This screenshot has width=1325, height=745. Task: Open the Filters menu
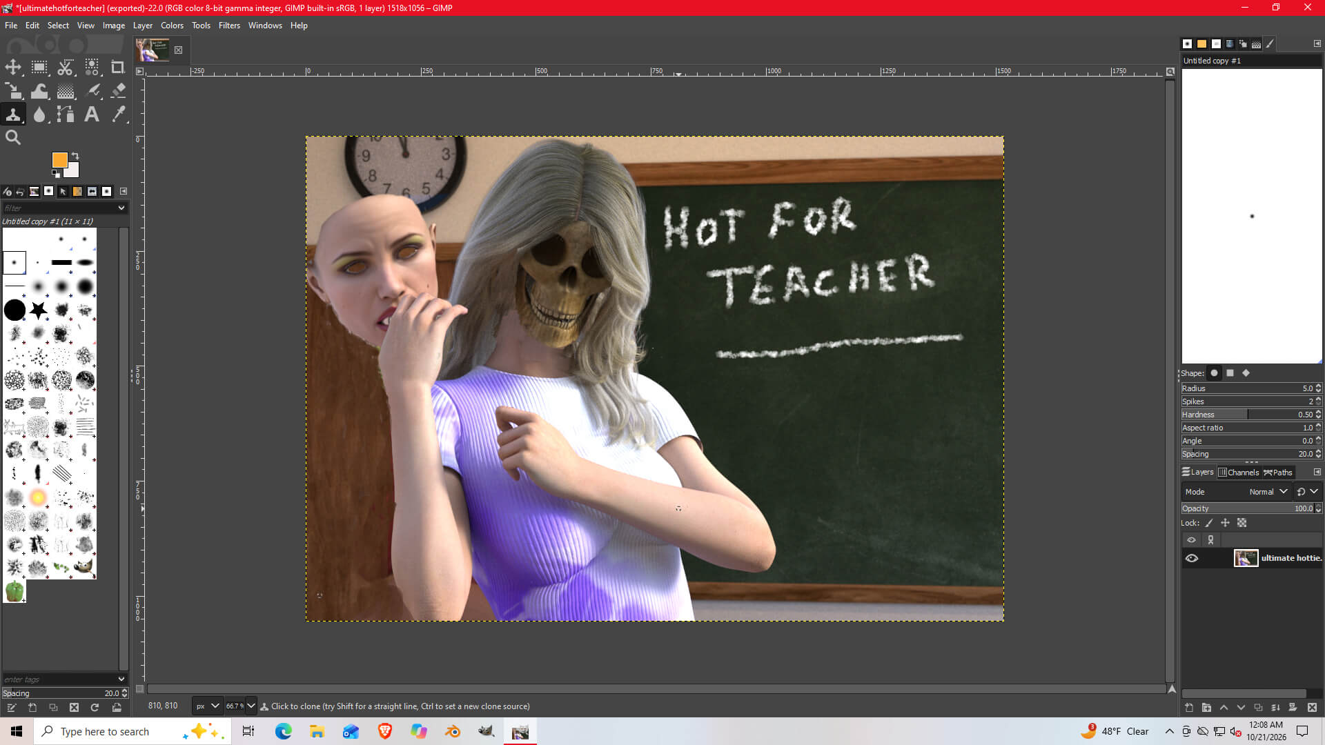[x=229, y=26]
